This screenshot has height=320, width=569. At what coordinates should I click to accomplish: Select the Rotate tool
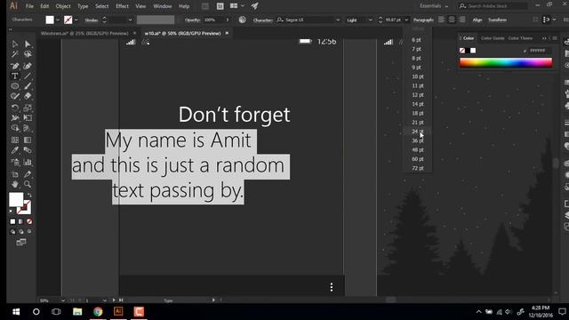pyautogui.click(x=15, y=108)
